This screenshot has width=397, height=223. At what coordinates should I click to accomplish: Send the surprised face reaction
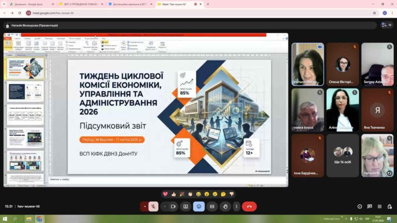click(207, 194)
